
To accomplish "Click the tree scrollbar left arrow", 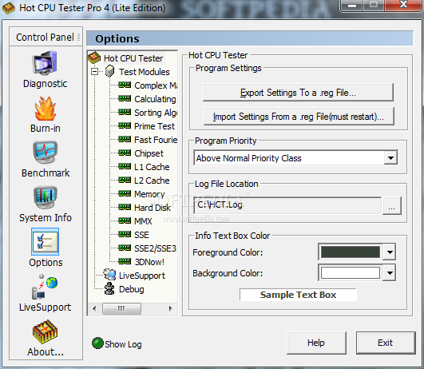I will point(94,308).
